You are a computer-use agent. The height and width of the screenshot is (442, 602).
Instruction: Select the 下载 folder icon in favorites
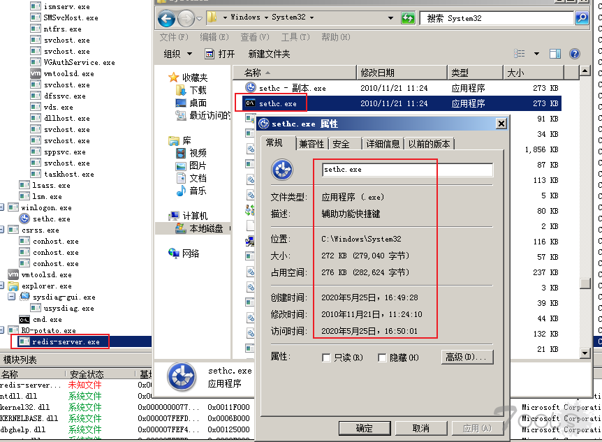(180, 90)
